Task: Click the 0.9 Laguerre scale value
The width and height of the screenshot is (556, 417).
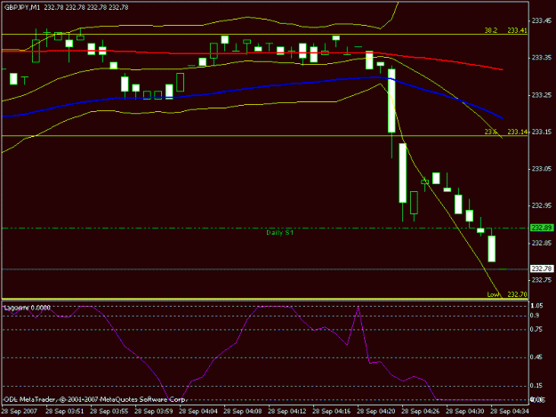Action: 536,316
